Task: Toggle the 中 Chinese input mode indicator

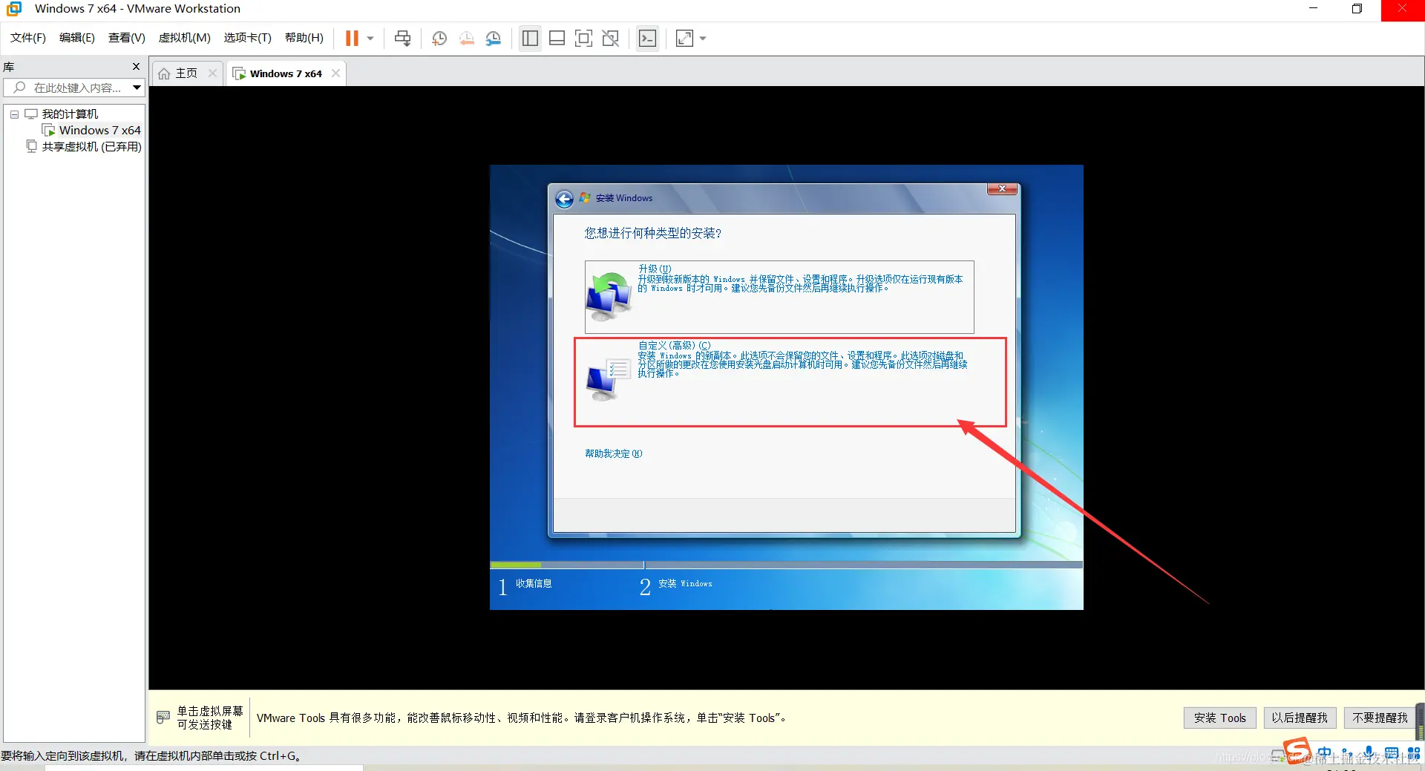Action: click(1325, 754)
